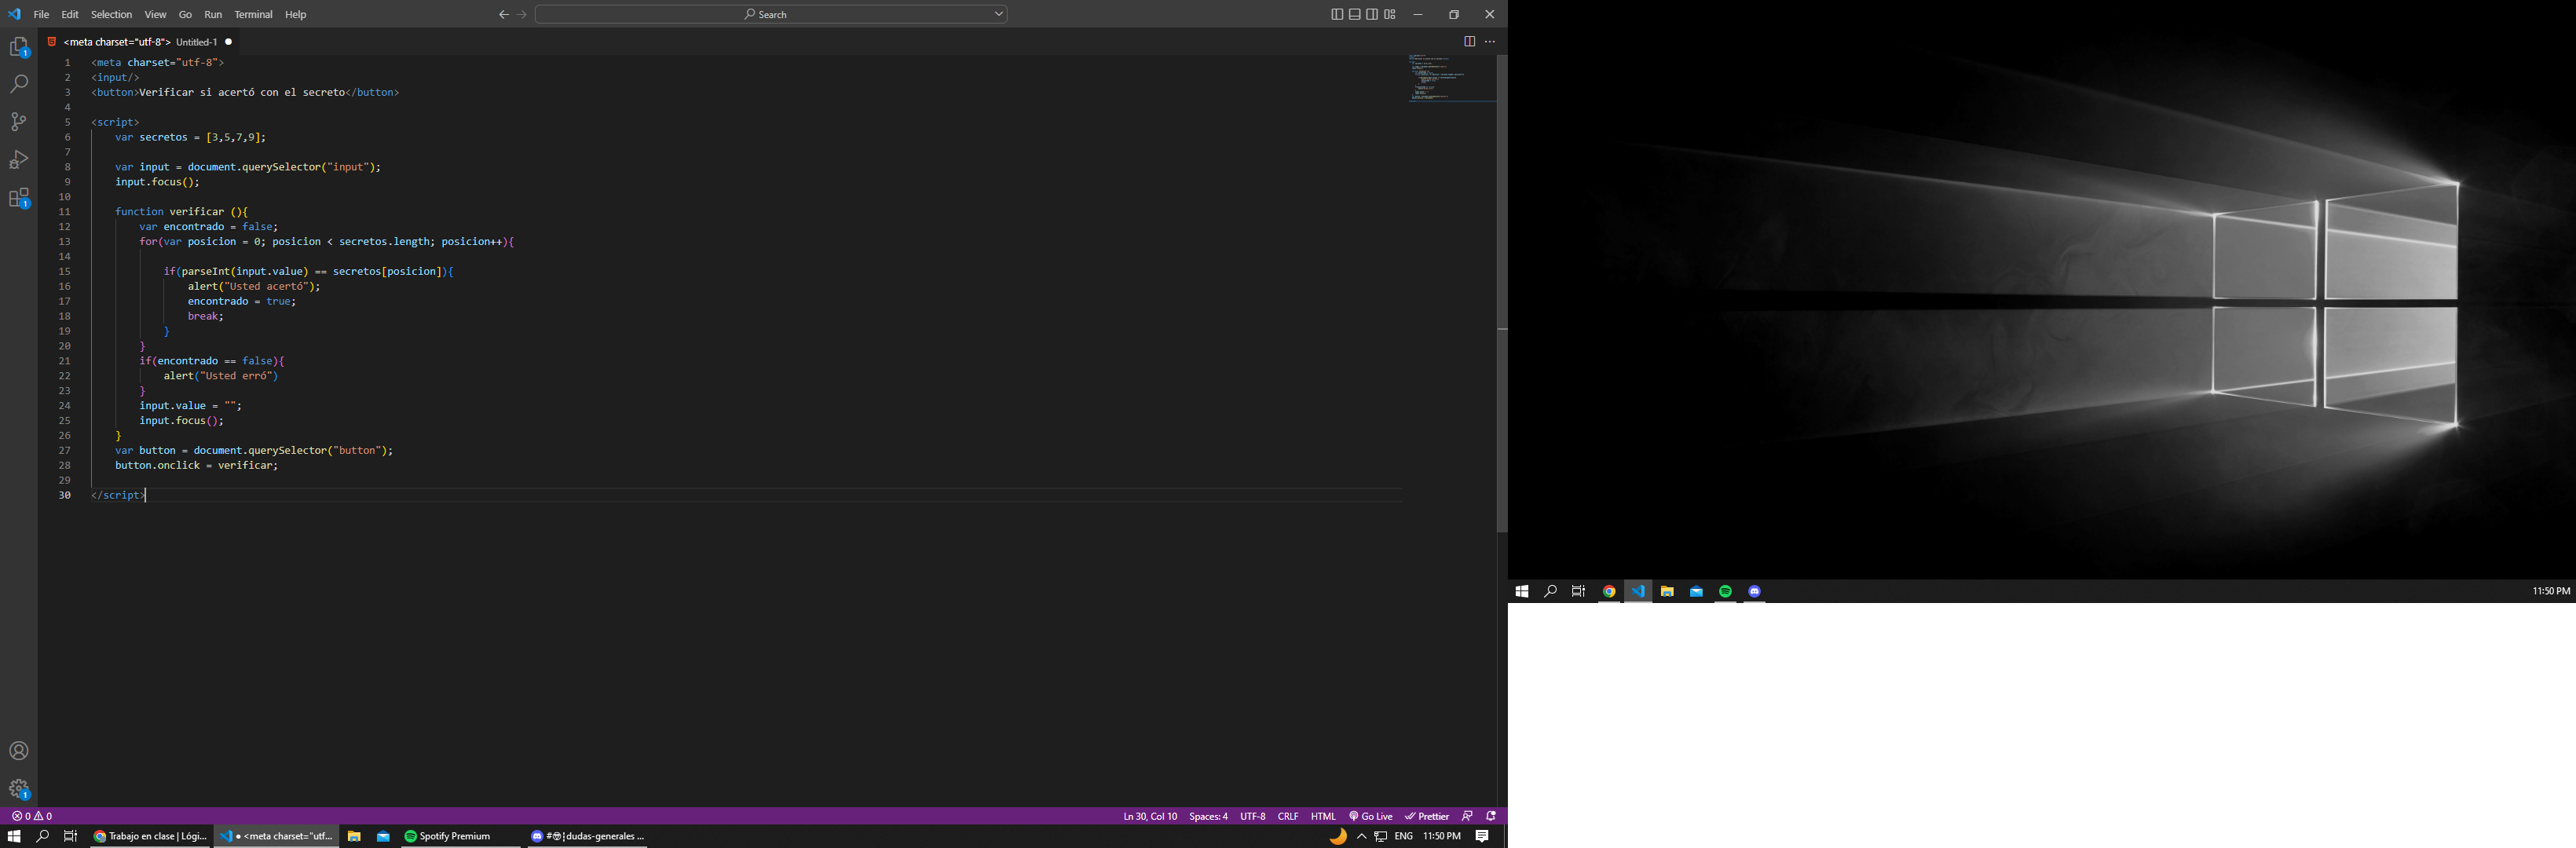Open Task View on left taskbar

[x=70, y=836]
